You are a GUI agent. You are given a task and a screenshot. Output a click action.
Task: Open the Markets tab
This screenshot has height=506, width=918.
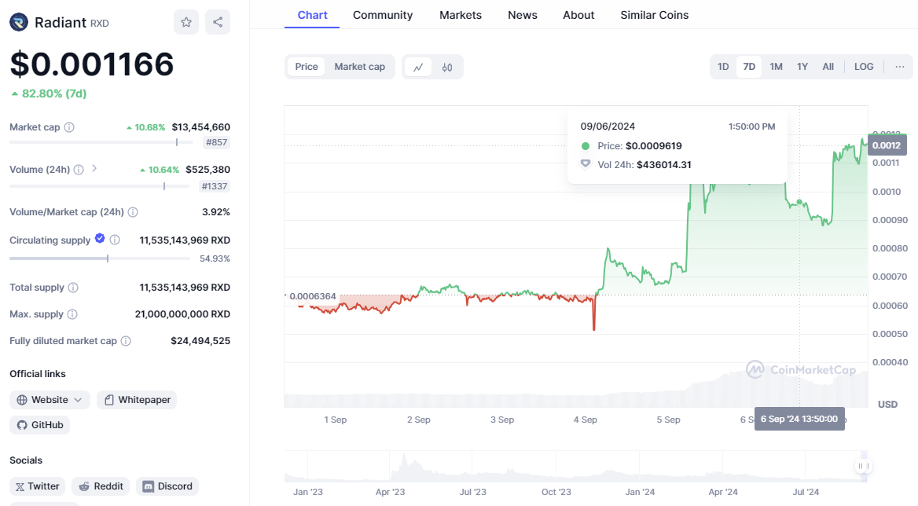pyautogui.click(x=461, y=15)
